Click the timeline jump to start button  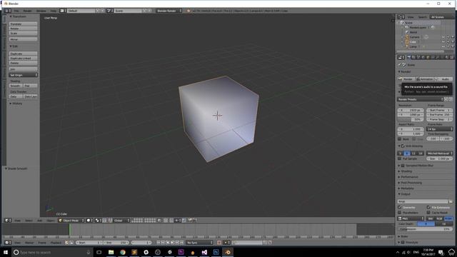(159, 243)
